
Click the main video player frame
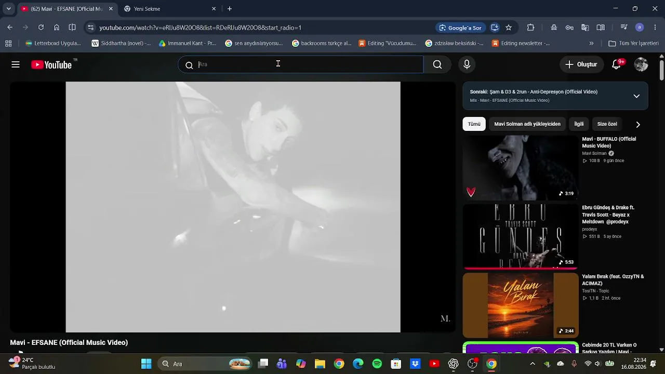click(x=233, y=207)
